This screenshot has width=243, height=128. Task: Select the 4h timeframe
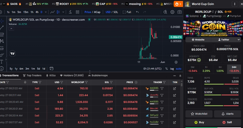click(37, 12)
